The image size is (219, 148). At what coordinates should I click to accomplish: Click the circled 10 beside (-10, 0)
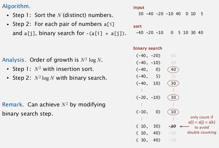(173, 112)
